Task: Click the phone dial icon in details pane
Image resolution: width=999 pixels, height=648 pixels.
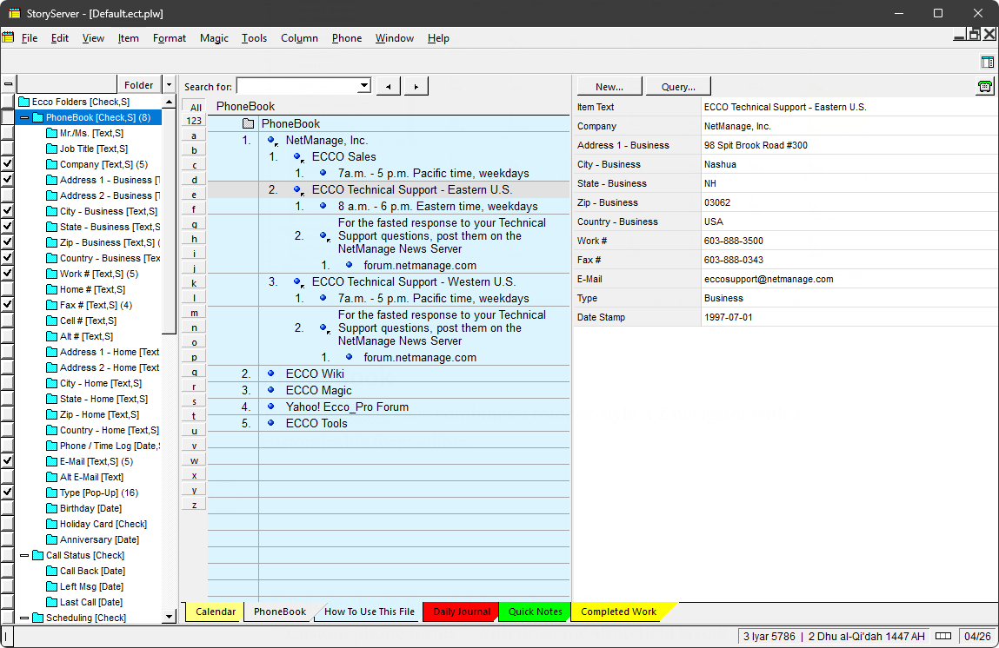Action: click(x=984, y=87)
